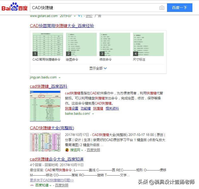Open dropdown arrow next to baike.baidu.com/

[93, 114]
